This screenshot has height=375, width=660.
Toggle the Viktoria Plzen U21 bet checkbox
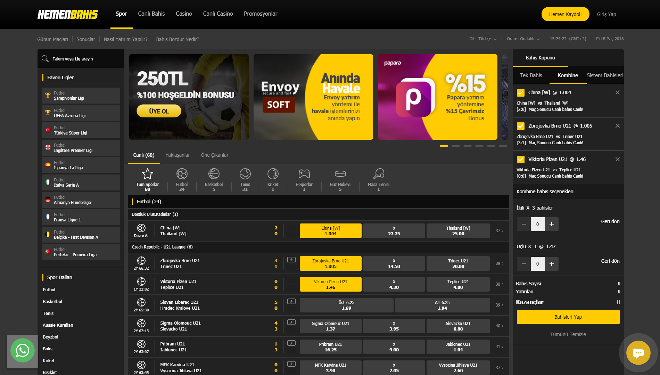pyautogui.click(x=520, y=159)
